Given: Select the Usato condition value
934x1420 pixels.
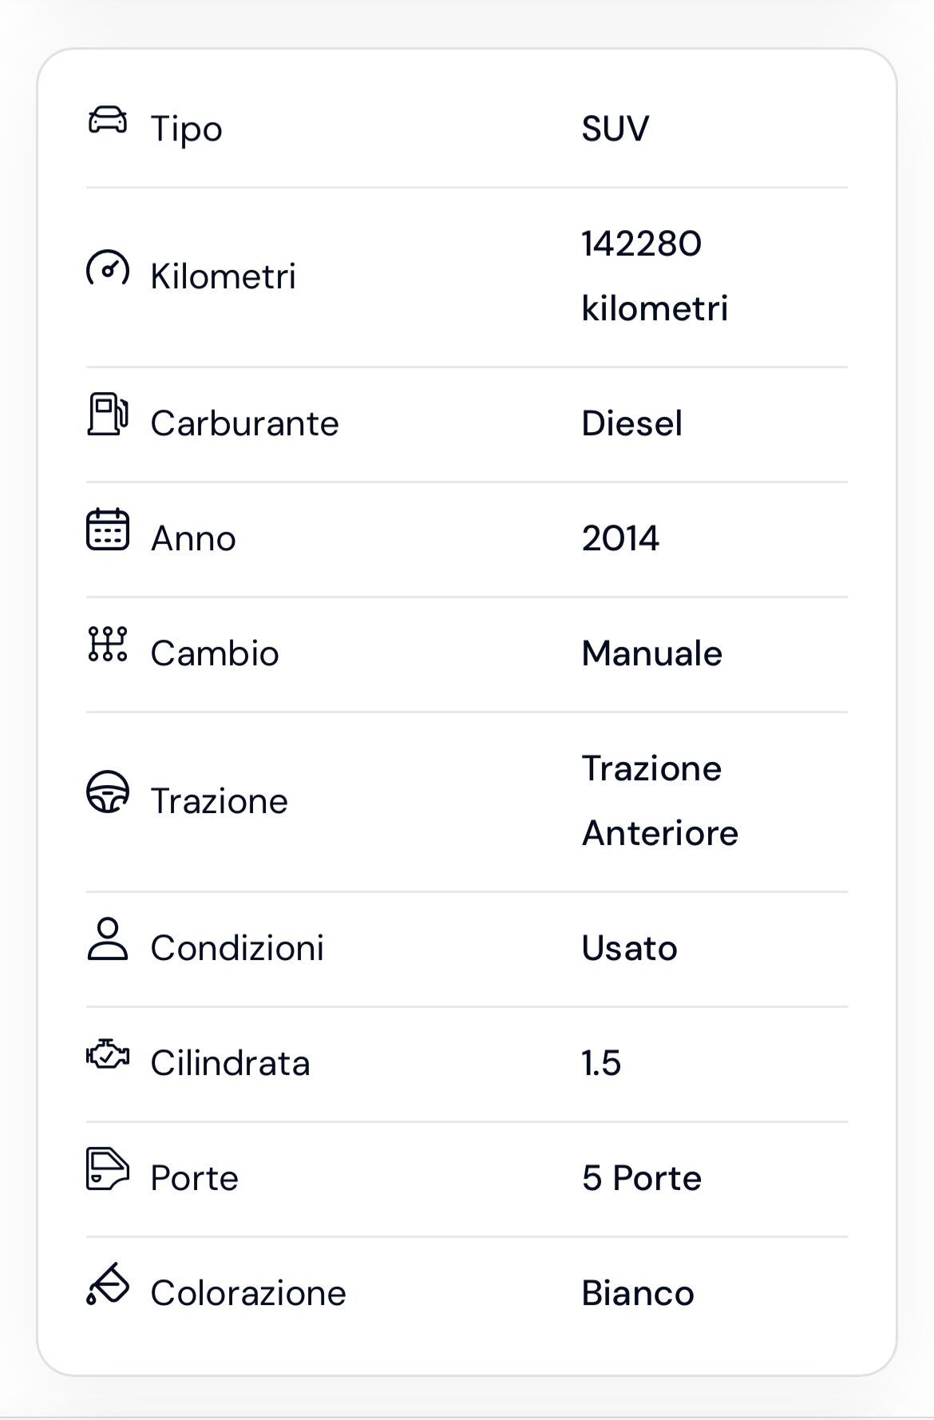Looking at the screenshot, I should (629, 948).
